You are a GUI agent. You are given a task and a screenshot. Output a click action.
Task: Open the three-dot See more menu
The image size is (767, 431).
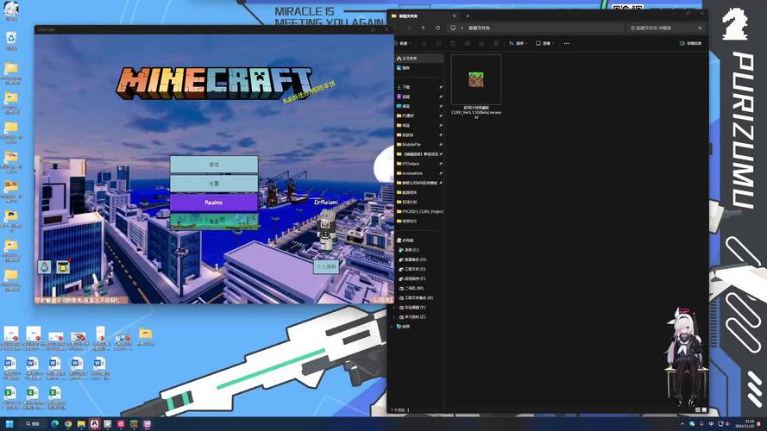pyautogui.click(x=567, y=43)
